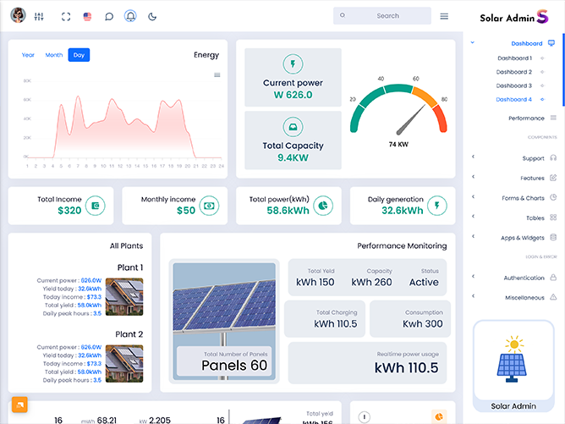Open the settings sliders icon in top bar
The width and height of the screenshot is (565, 424).
pyautogui.click(x=39, y=16)
